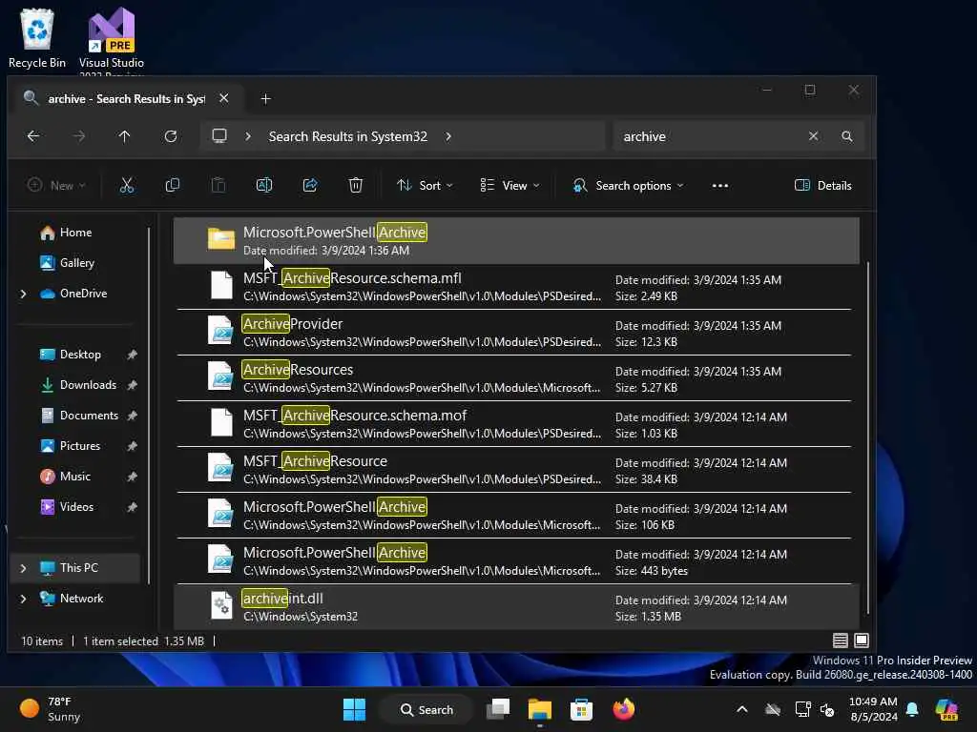Select Microsoft.PowerShell.Archive folder result
This screenshot has height=732, width=977.
[516, 241]
